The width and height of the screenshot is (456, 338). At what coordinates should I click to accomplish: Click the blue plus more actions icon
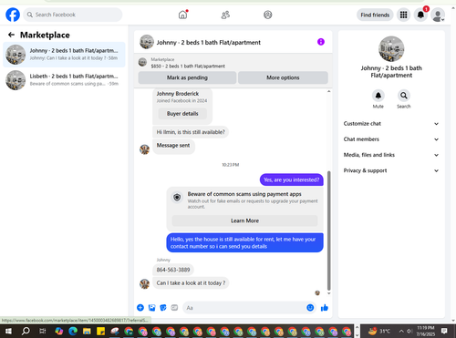point(140,308)
